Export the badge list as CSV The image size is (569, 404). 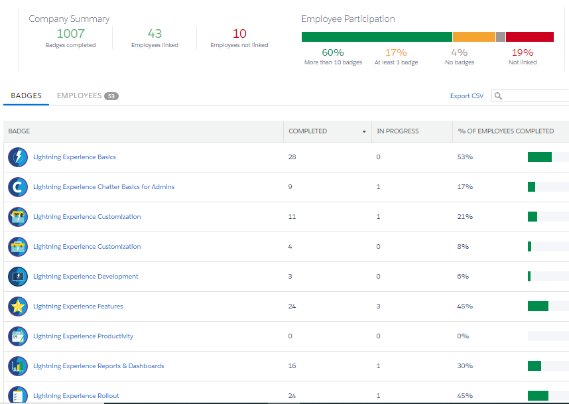pyautogui.click(x=467, y=96)
